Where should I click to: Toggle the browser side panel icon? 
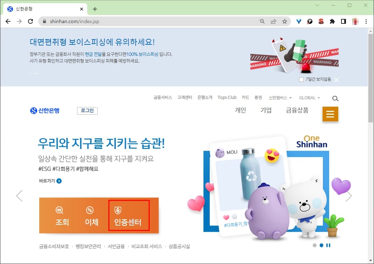(x=344, y=21)
